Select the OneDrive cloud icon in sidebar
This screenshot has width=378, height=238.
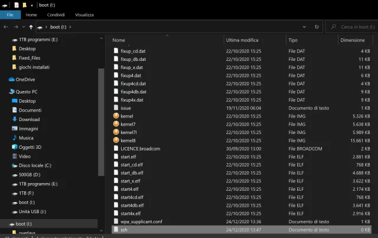(x=12, y=79)
